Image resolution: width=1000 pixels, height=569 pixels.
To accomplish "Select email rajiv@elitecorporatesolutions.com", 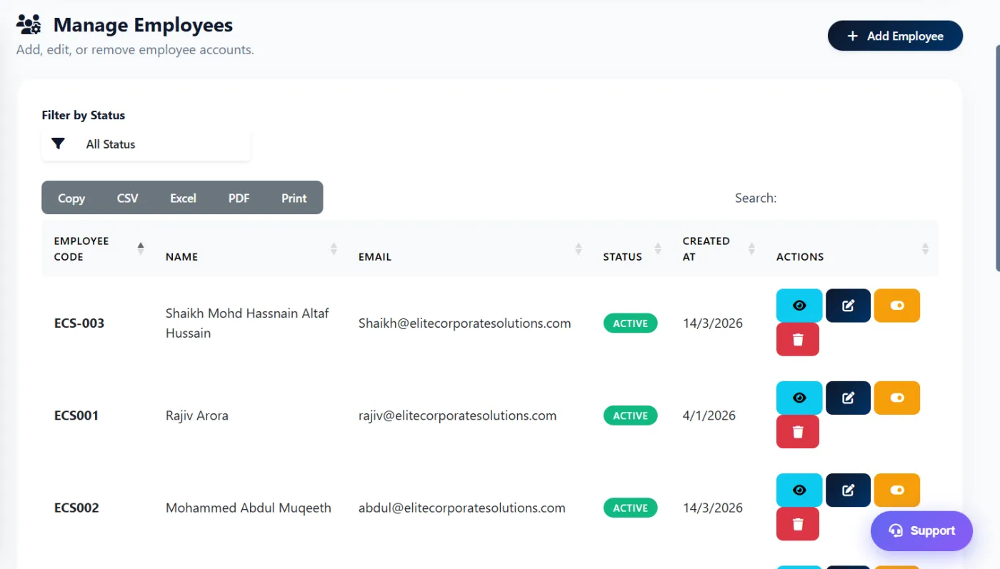I will 457,416.
